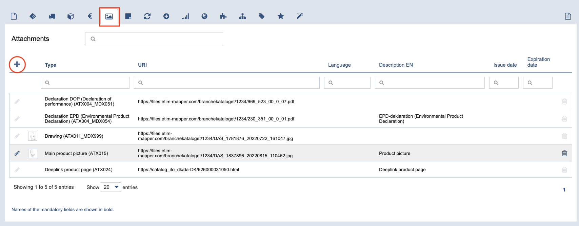579x226 pixels.
Task: Click the Language column filter field
Action: (x=347, y=83)
